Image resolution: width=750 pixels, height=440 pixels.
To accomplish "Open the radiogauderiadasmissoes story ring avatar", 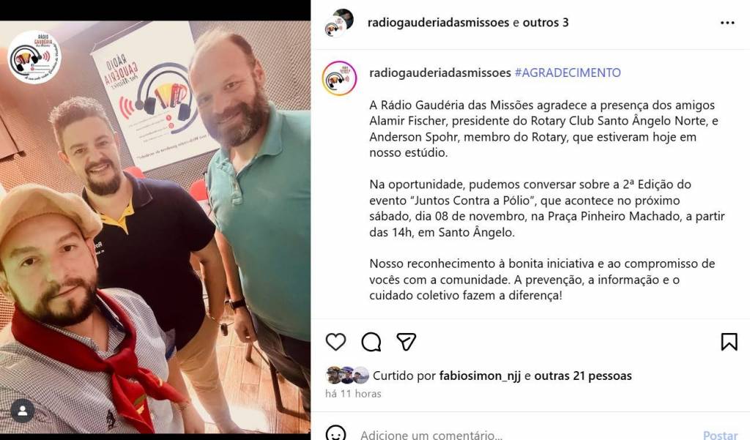I will pos(339,78).
